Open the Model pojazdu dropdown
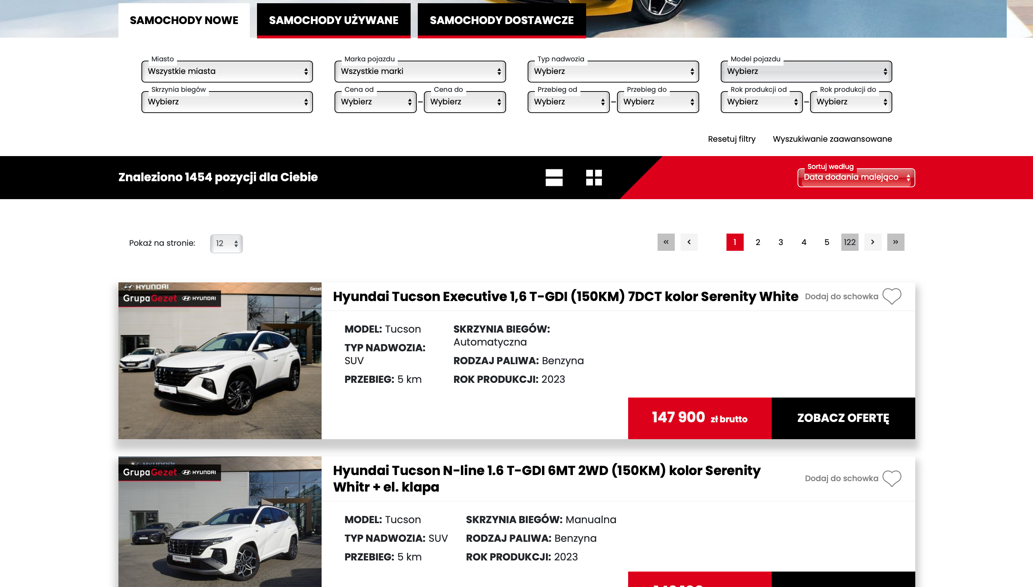The width and height of the screenshot is (1033, 587). click(807, 71)
